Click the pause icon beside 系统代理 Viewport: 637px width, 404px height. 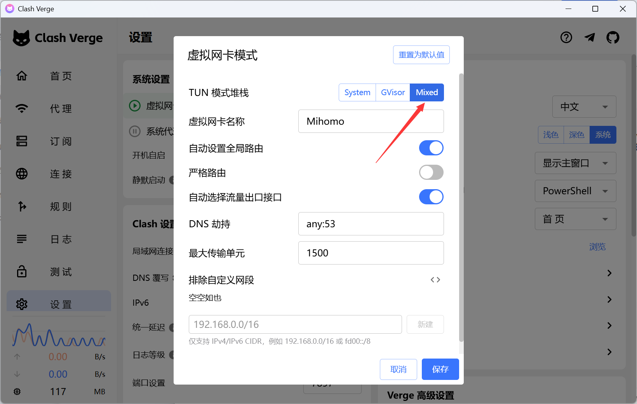pos(135,131)
